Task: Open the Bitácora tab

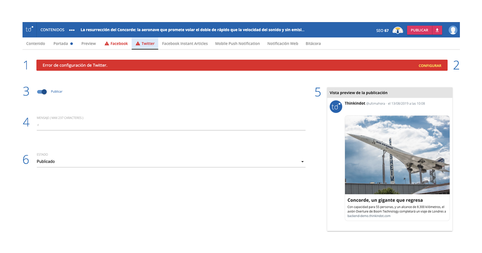Action: pos(313,44)
